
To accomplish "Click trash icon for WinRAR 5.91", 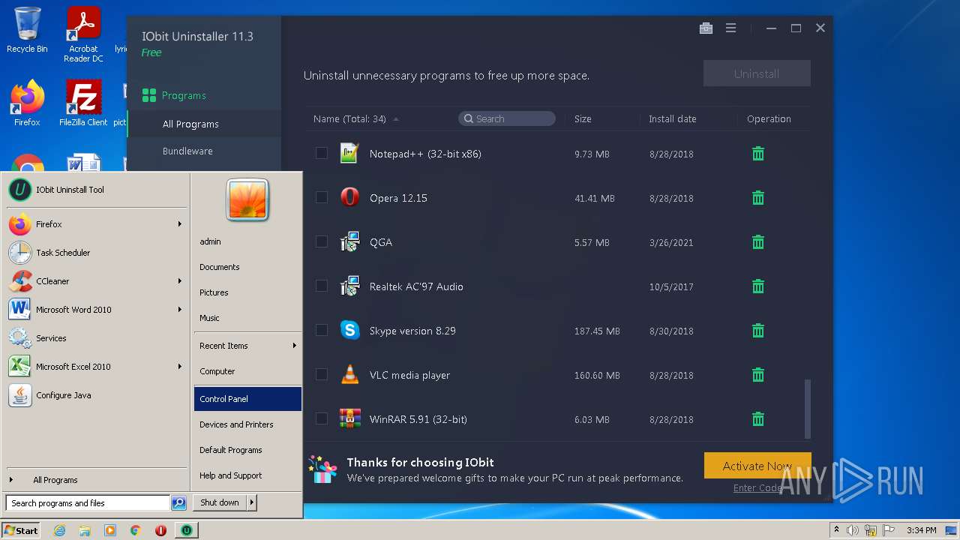I will (758, 419).
